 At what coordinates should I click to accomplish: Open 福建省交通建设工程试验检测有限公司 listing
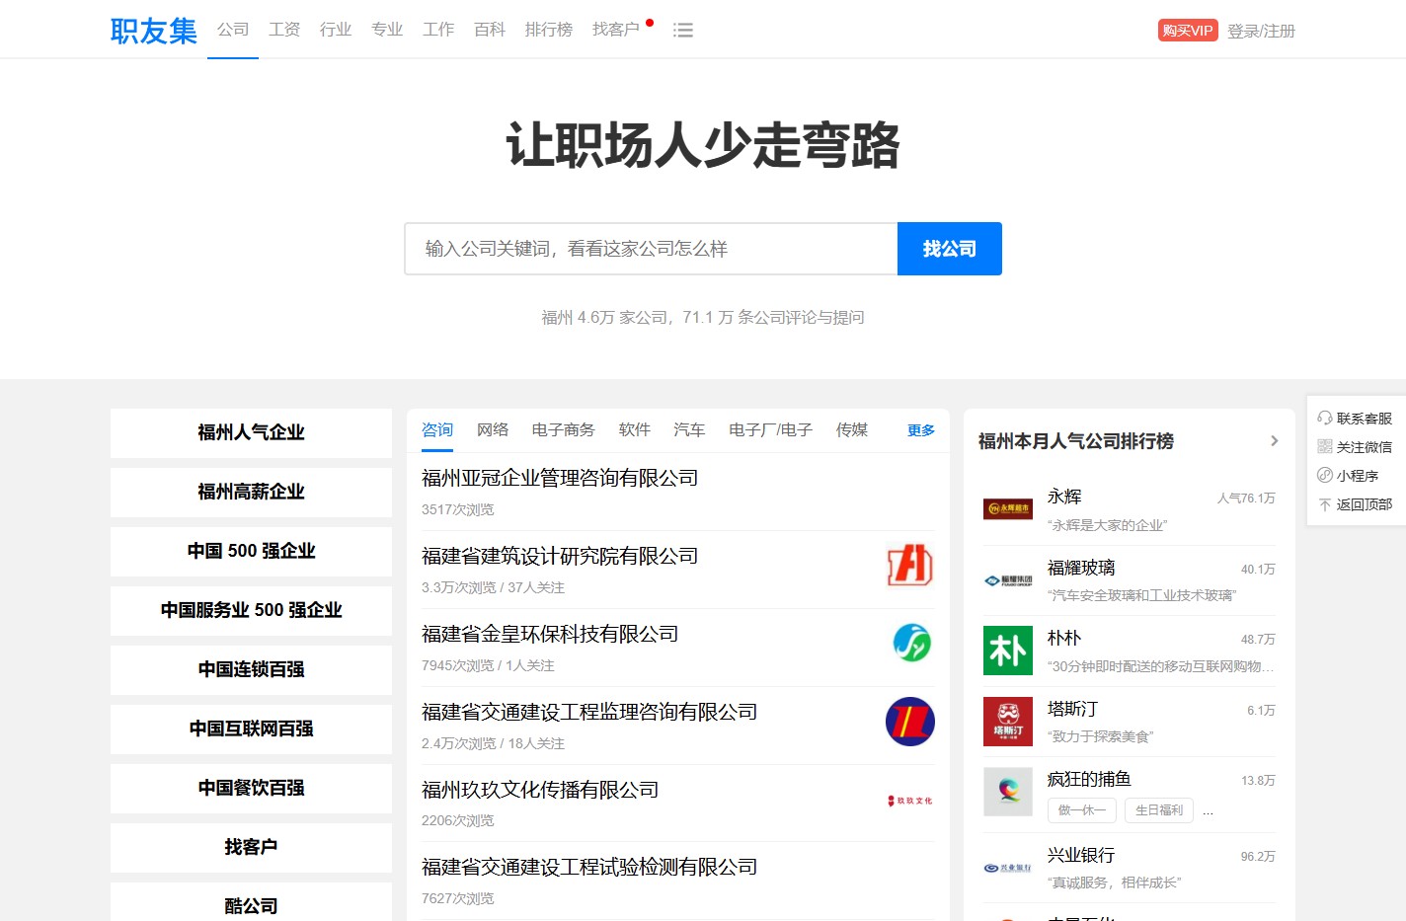(589, 867)
